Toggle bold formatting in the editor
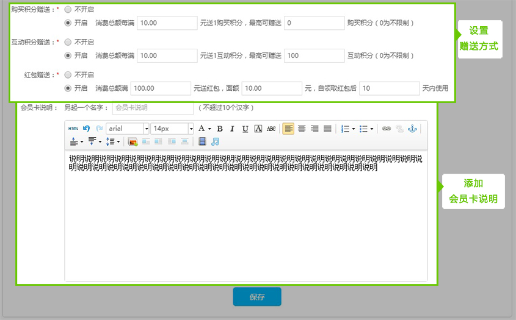The height and width of the screenshot is (320, 516). coord(220,129)
